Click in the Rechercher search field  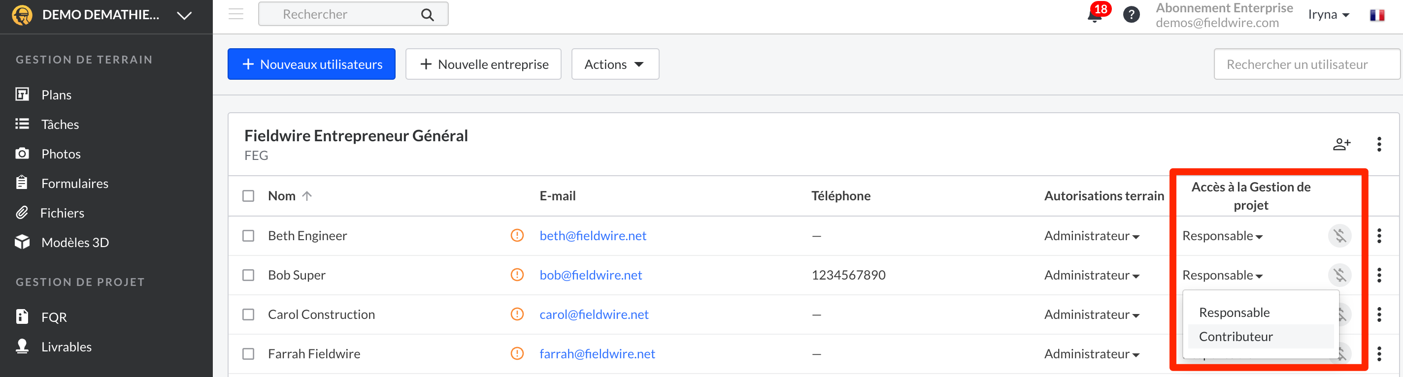point(353,14)
